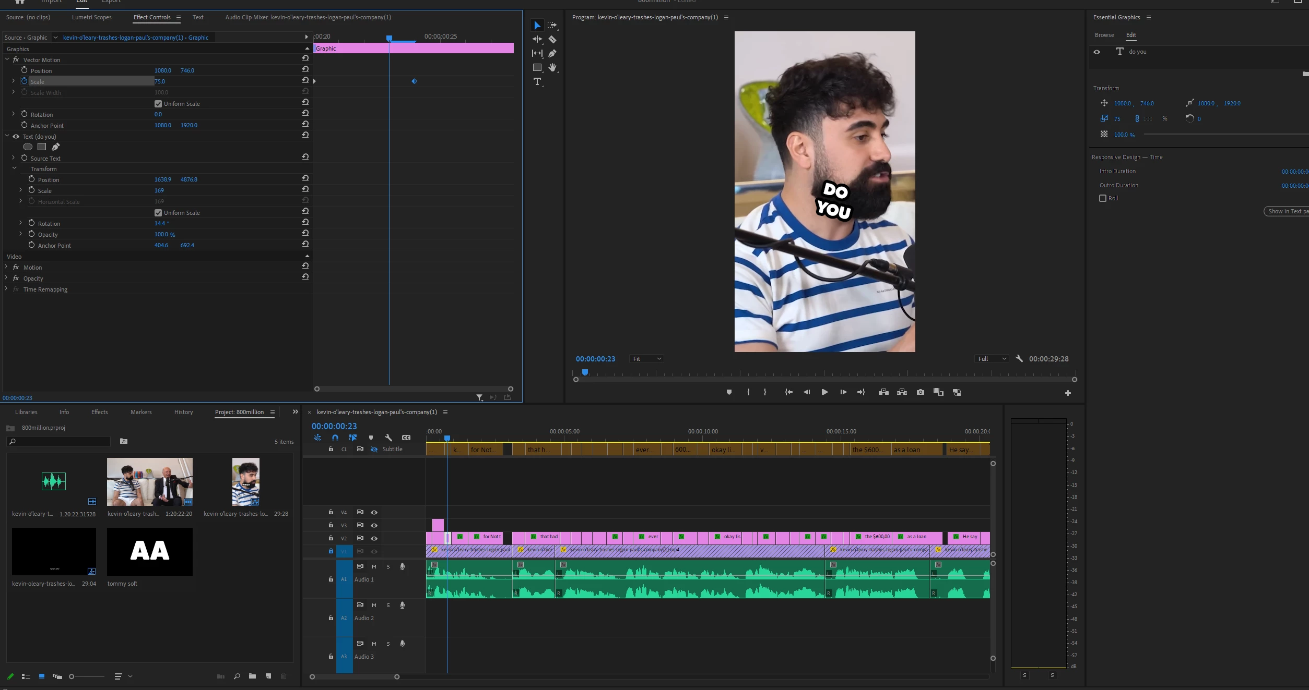This screenshot has width=1309, height=690.
Task: Click the project panel thumbnail zoom slider
Action: (72, 676)
